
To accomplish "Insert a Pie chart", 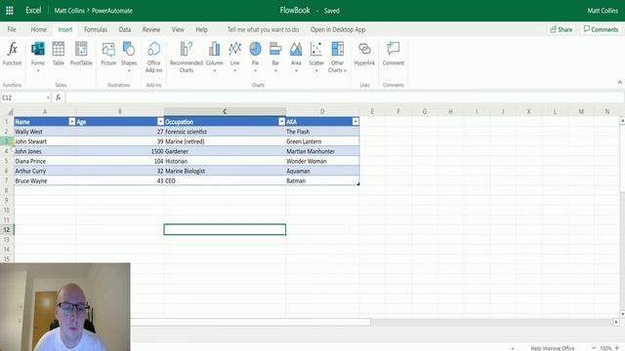I will [255, 57].
